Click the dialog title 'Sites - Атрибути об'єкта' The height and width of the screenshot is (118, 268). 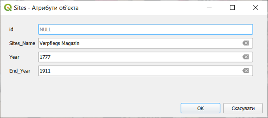(x=46, y=8)
